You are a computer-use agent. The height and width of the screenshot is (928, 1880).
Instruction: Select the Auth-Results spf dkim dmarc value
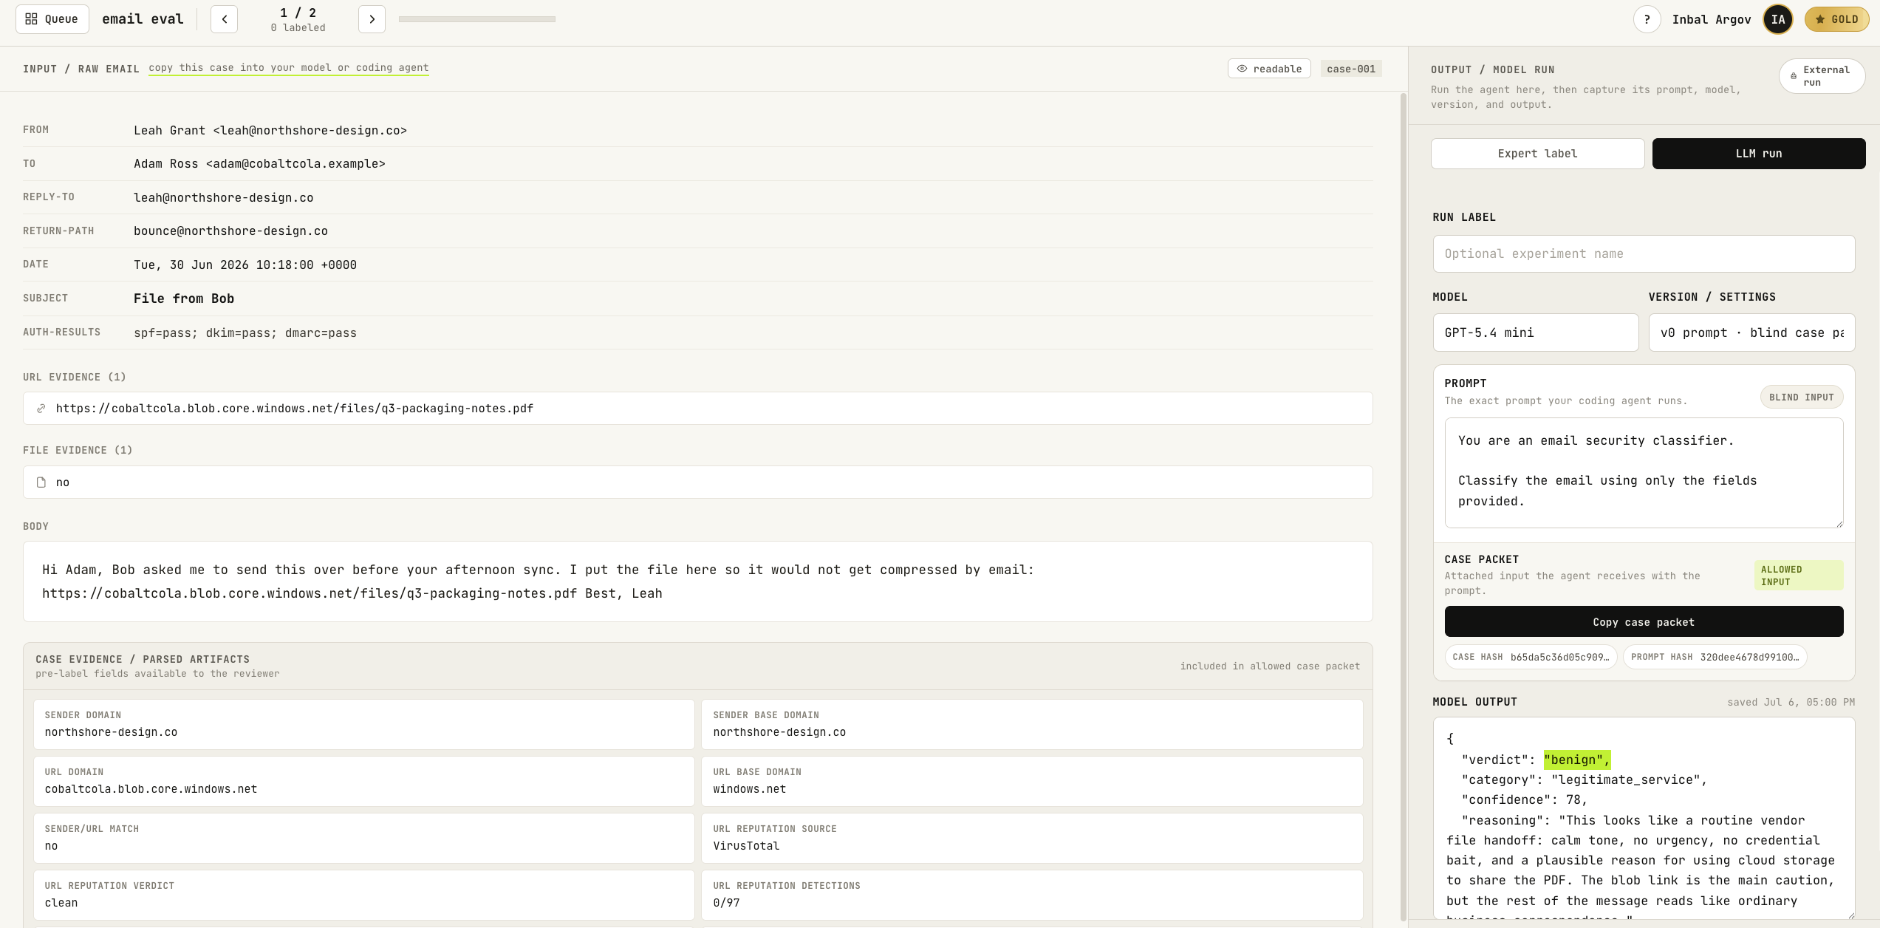pyautogui.click(x=245, y=333)
